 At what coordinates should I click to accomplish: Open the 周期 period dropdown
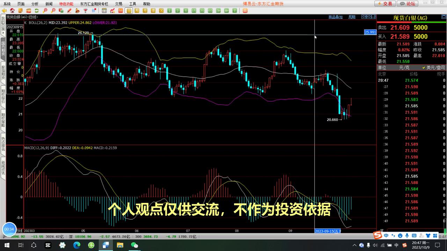click(352, 17)
